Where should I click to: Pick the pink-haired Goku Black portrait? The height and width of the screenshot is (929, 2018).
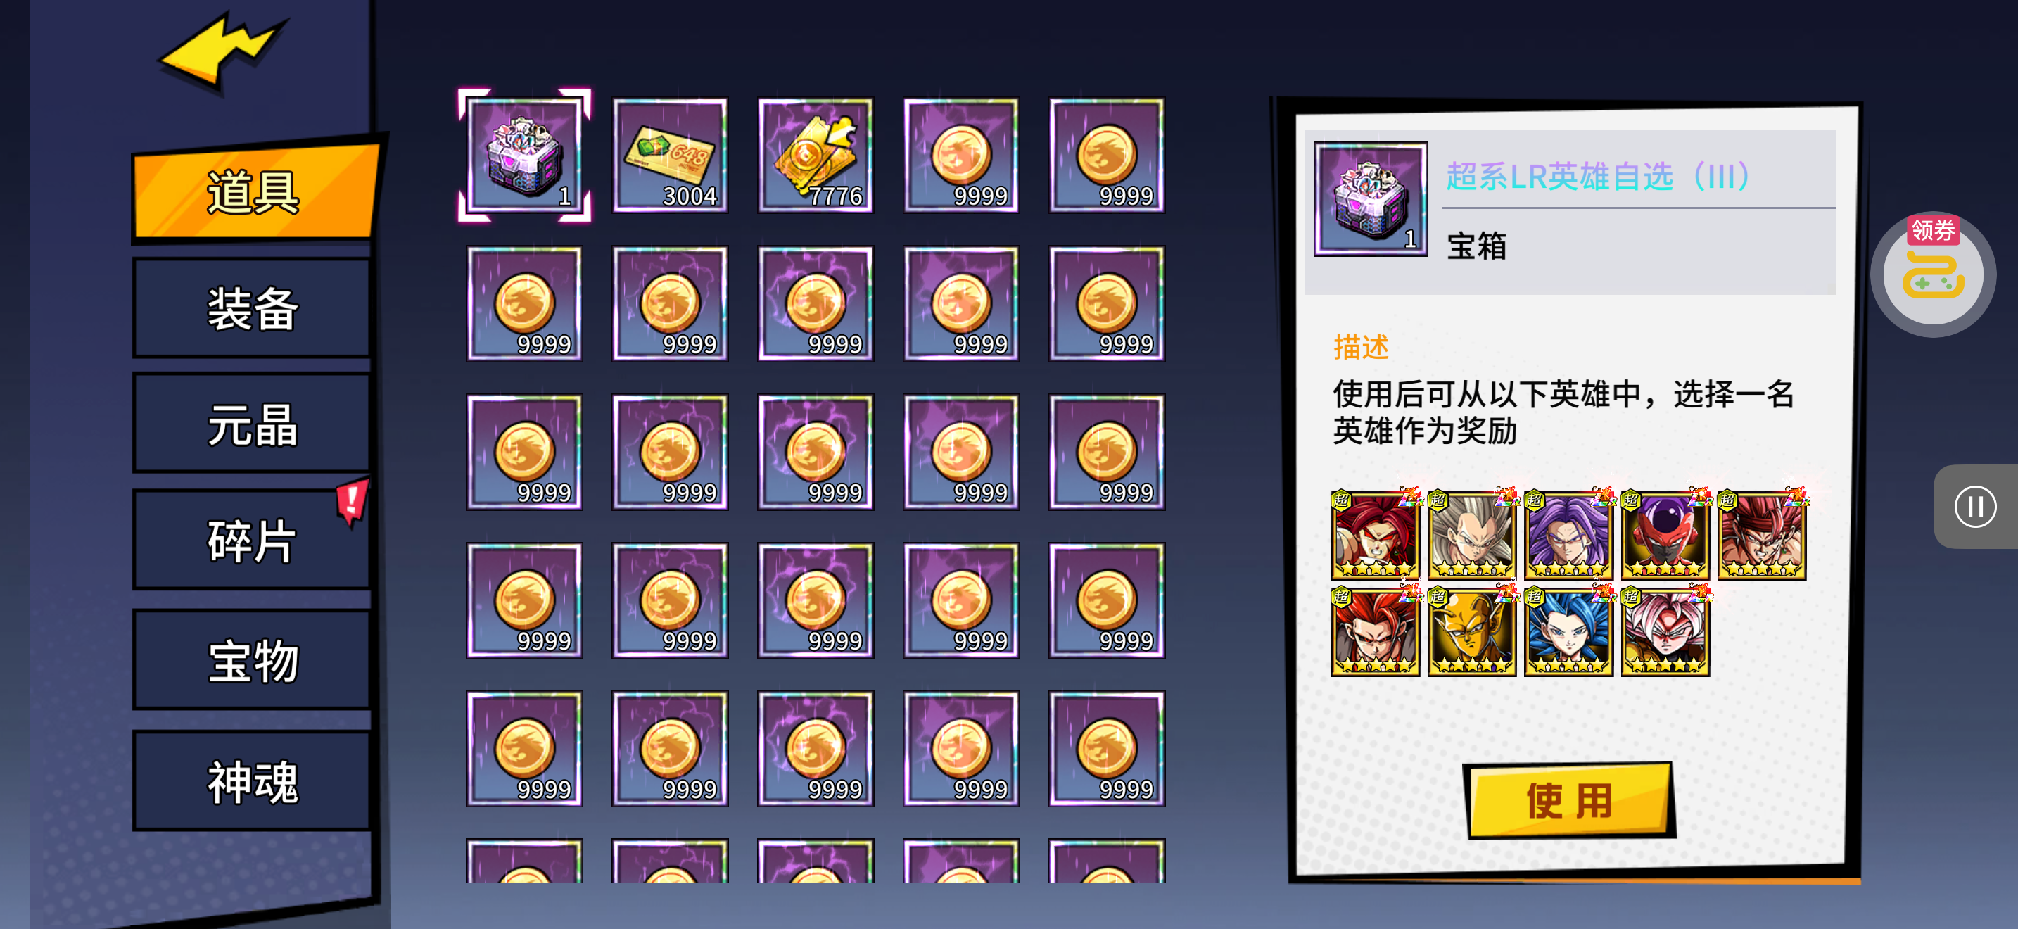(1665, 632)
